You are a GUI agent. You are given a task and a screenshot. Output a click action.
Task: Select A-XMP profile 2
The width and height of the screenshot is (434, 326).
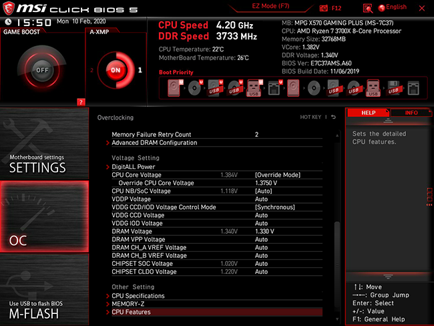91,70
